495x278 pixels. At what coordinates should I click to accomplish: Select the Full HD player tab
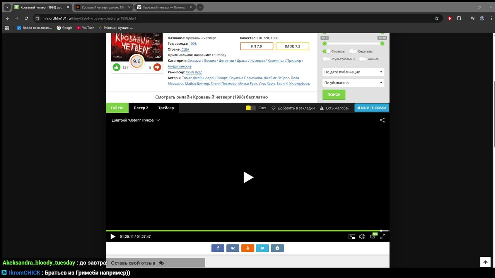[117, 108]
